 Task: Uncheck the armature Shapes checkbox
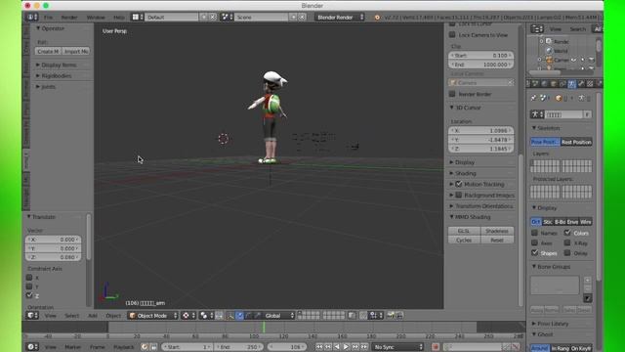click(534, 252)
